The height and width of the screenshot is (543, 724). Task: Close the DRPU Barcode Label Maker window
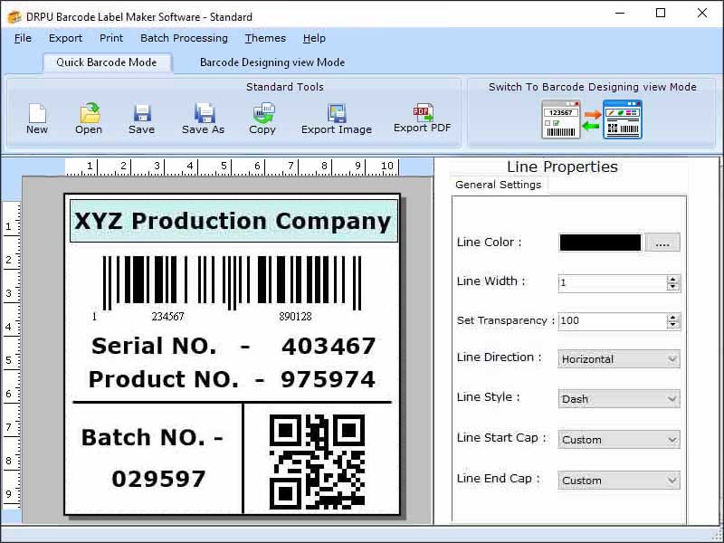(702, 14)
